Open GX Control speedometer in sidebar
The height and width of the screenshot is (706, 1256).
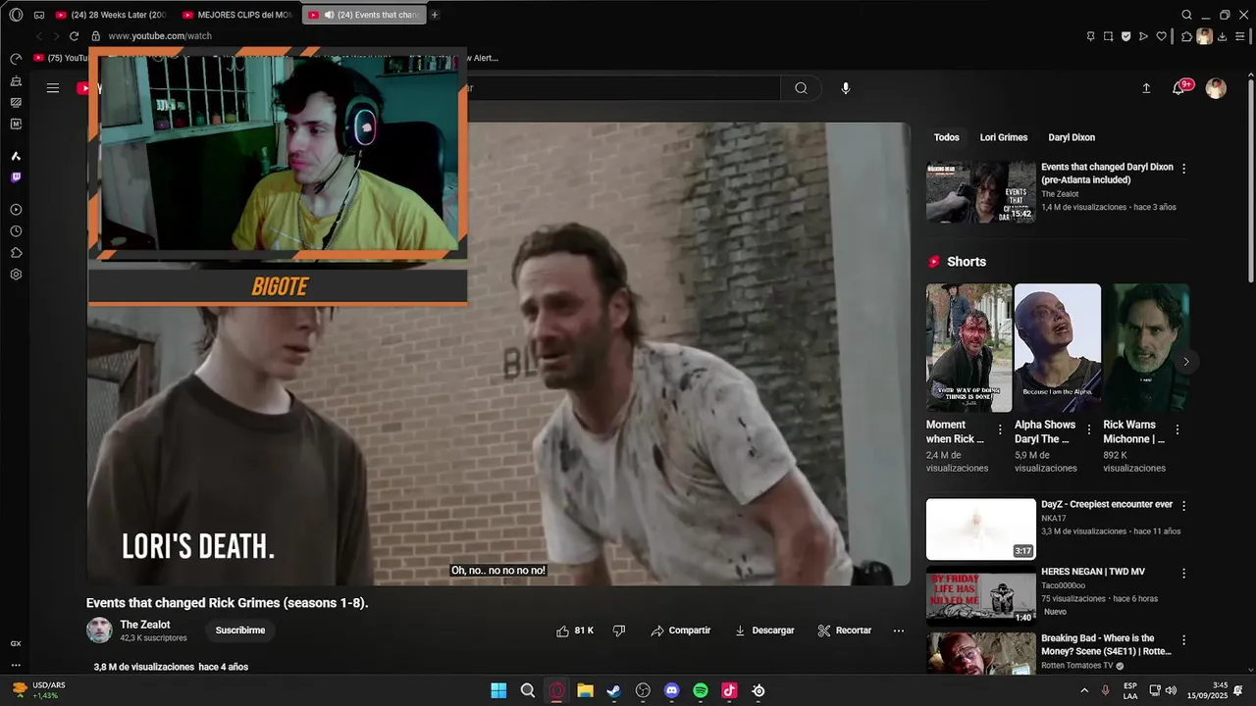(x=16, y=60)
